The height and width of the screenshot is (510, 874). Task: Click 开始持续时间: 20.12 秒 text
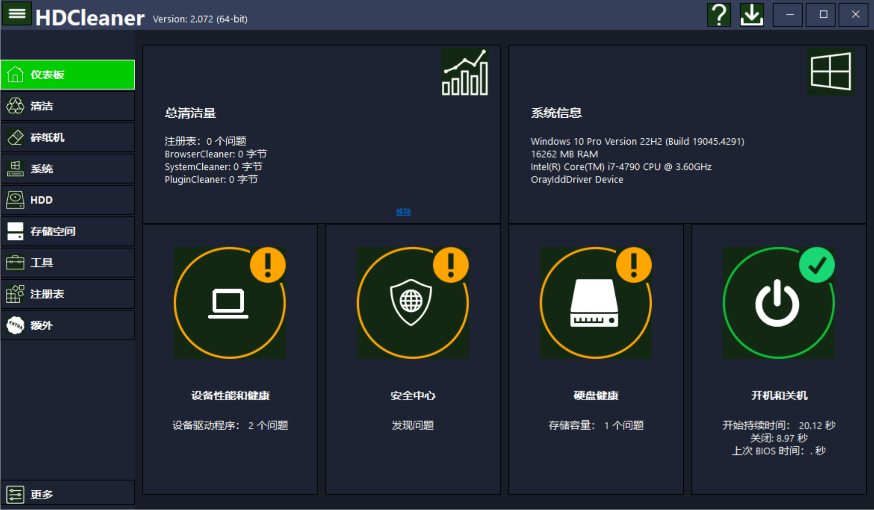pyautogui.click(x=779, y=425)
